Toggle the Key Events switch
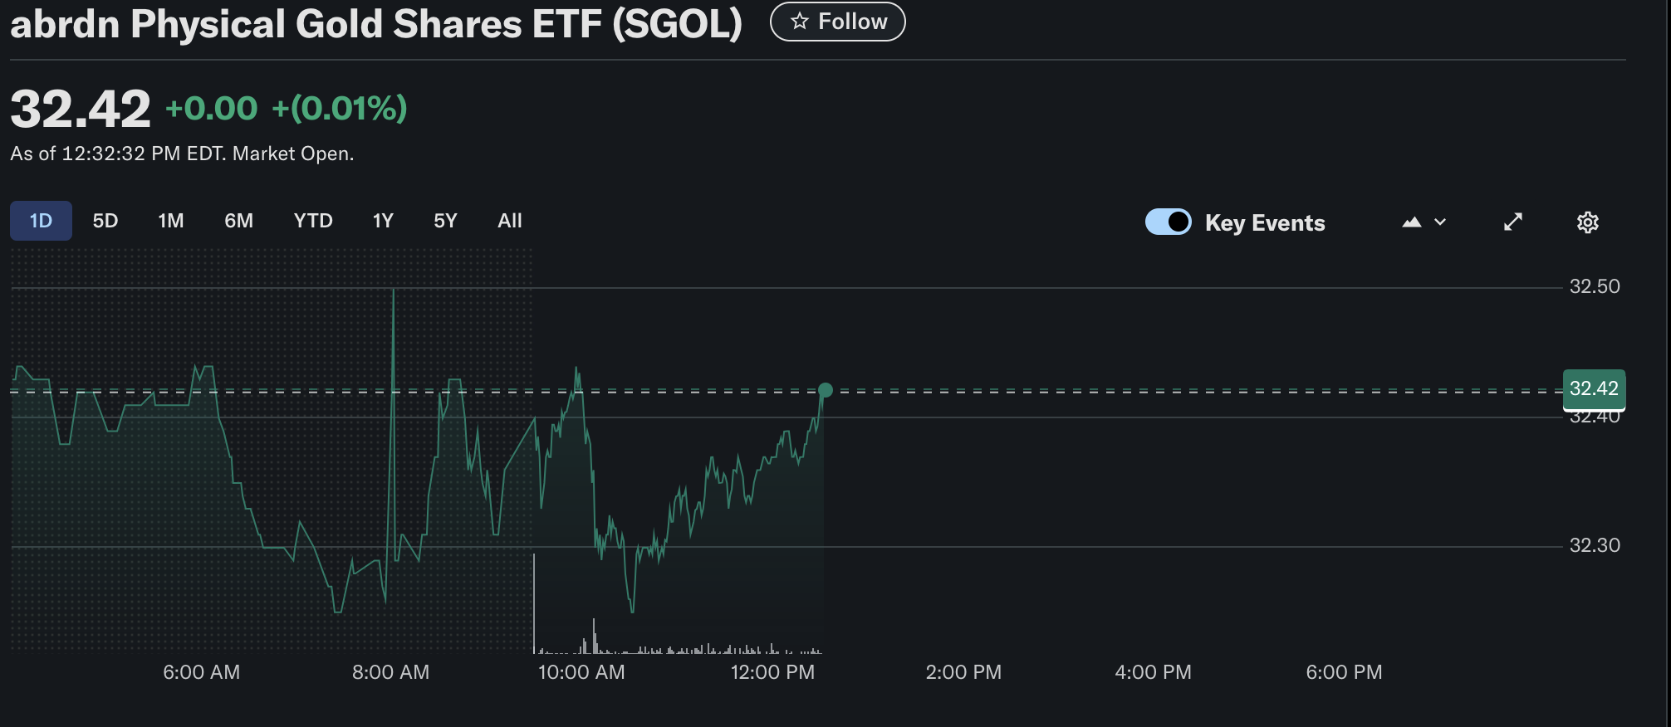Screen dimensions: 1671x727 point(1168,222)
